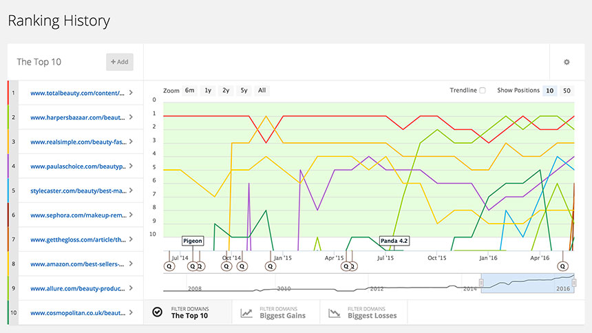Open the settings gear icon
The width and height of the screenshot is (592, 333).
[567, 62]
